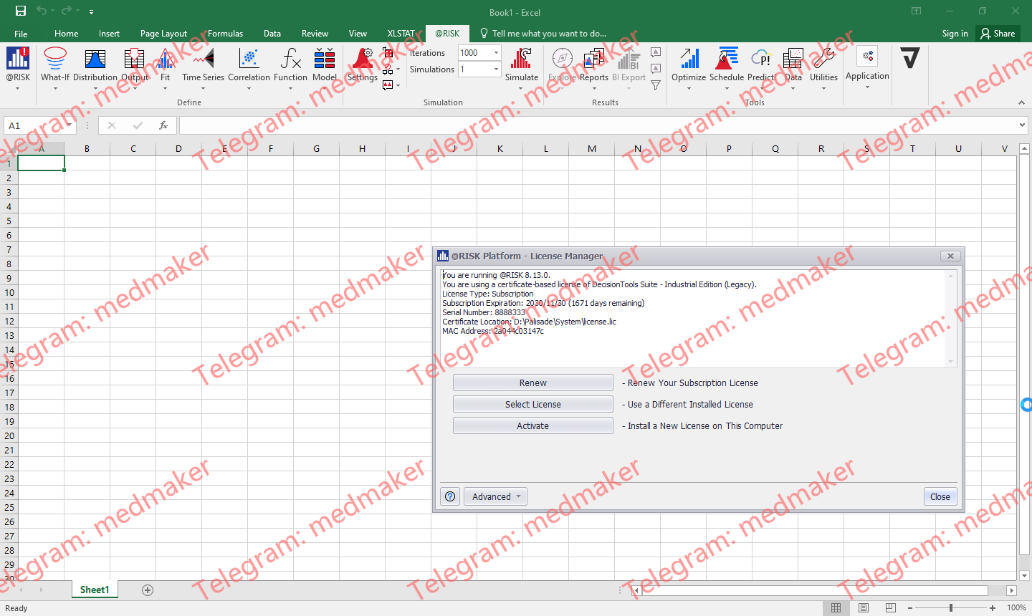Open the @RISK main menu icon

(x=18, y=59)
